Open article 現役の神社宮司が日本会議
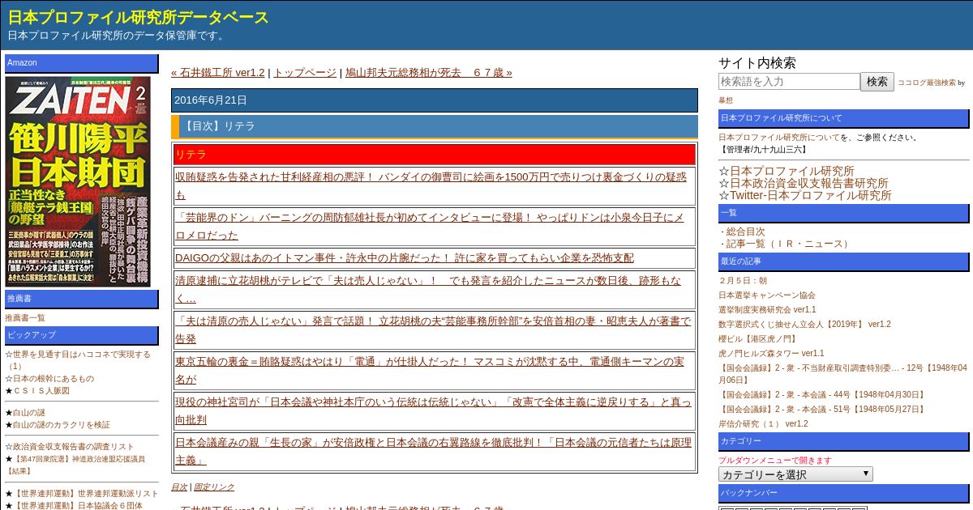This screenshot has height=510, width=973. (x=433, y=410)
